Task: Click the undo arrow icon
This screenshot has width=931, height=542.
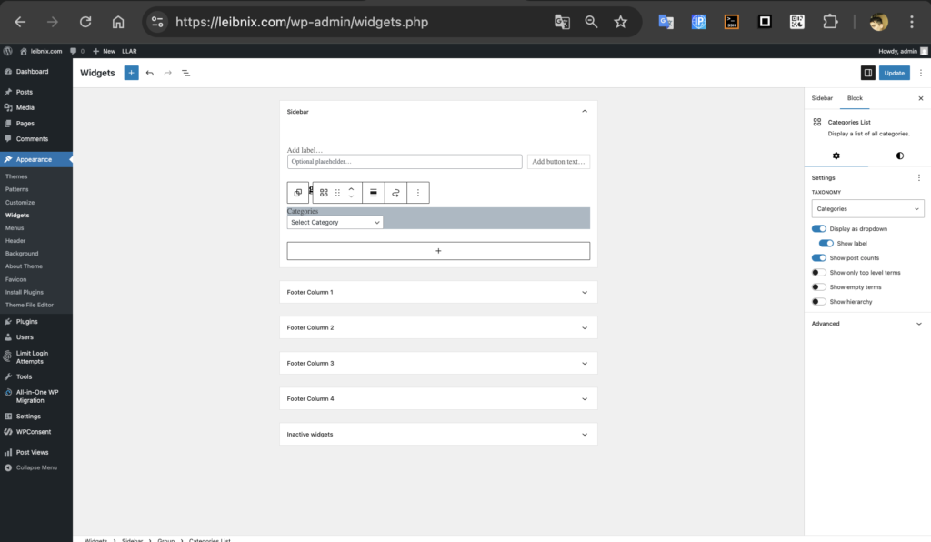Action: tap(150, 73)
